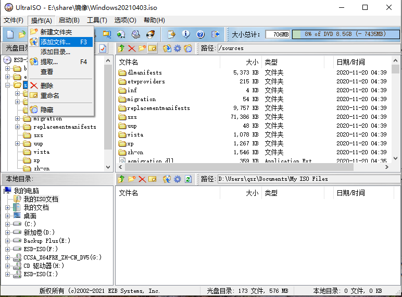
Task: Choose 删除 from the menu
Action: pyautogui.click(x=61, y=85)
